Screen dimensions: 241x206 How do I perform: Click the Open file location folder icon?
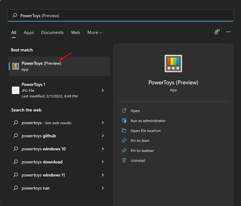[x=124, y=131]
